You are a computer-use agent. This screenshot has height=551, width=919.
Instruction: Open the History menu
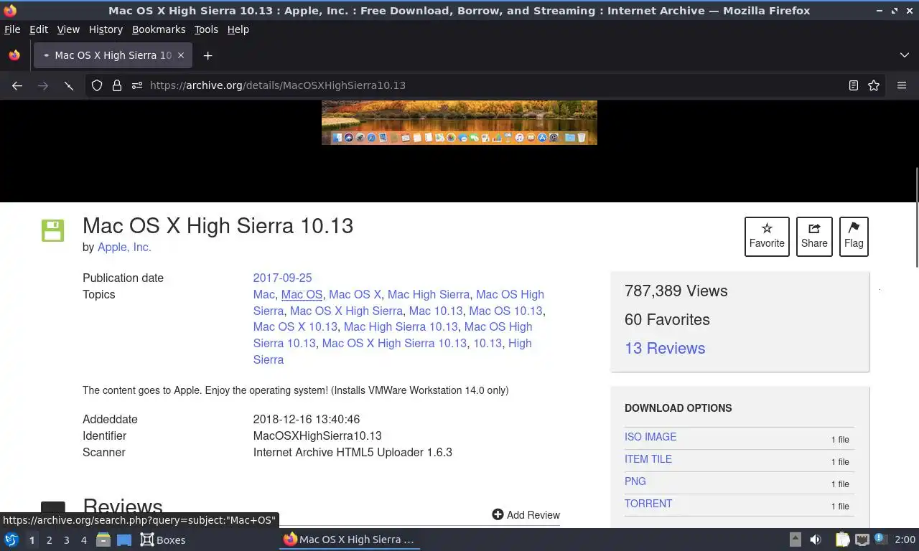(x=106, y=29)
